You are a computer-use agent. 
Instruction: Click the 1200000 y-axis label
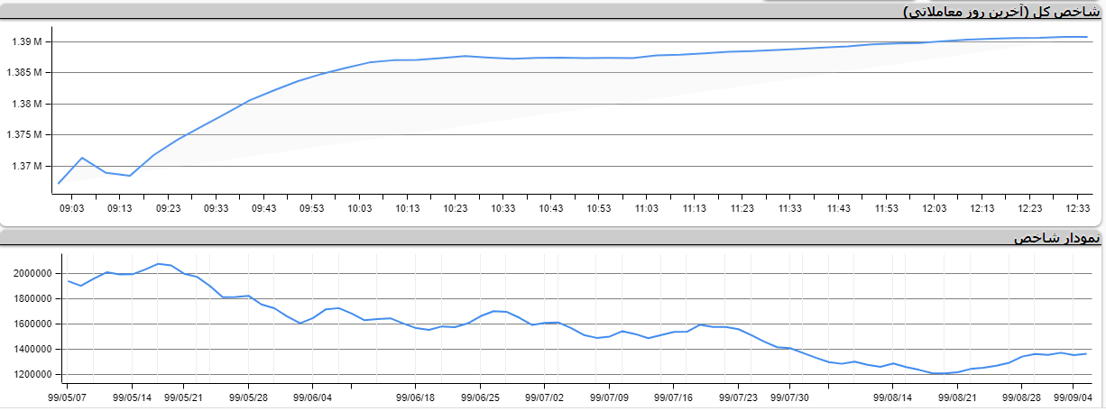point(32,375)
